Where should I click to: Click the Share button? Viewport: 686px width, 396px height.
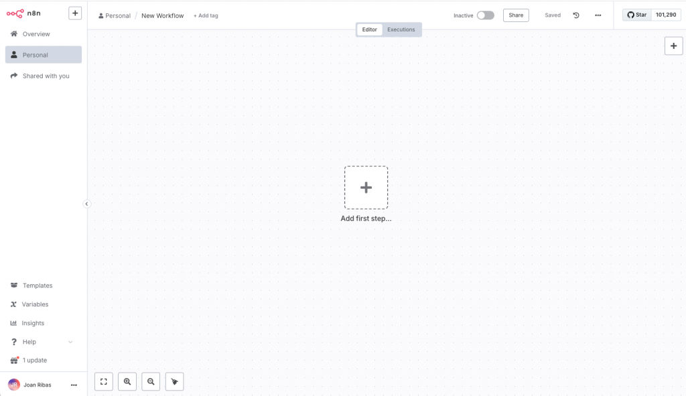(x=516, y=15)
